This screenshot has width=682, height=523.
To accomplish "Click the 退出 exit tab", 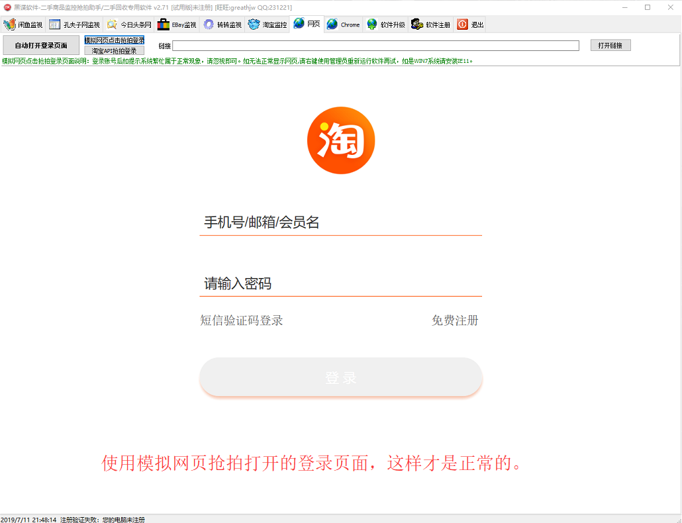I will [x=469, y=24].
